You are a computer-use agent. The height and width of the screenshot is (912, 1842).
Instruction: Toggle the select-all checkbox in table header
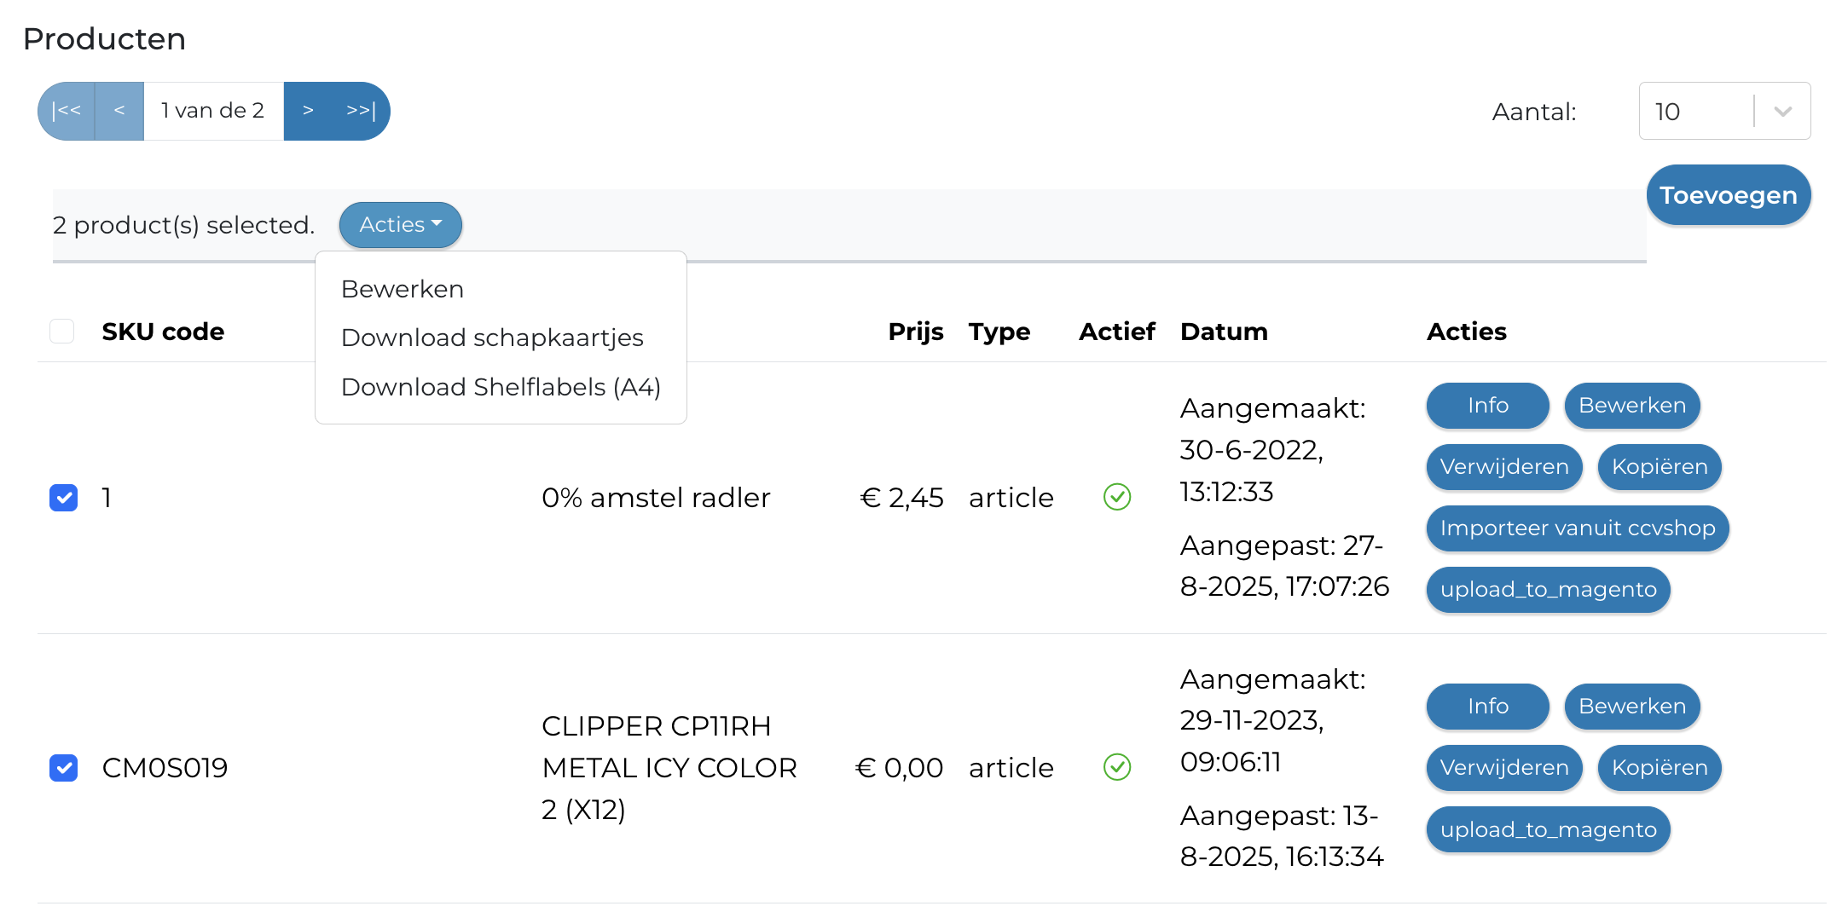62,331
